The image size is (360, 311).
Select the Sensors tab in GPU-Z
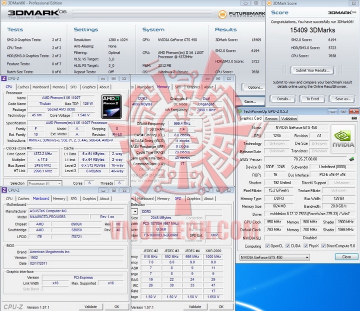[271, 119]
